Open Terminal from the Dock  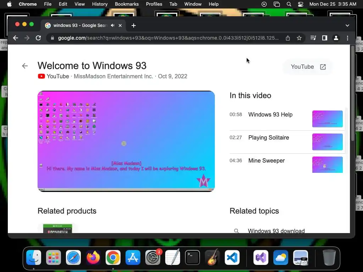point(192,257)
